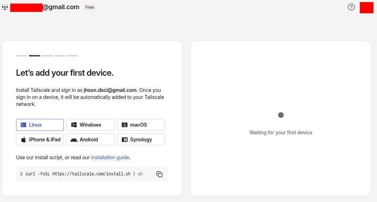This screenshot has height=202, width=377.
Task: Click the waiting-for-device spinner dot
Action: (x=281, y=115)
